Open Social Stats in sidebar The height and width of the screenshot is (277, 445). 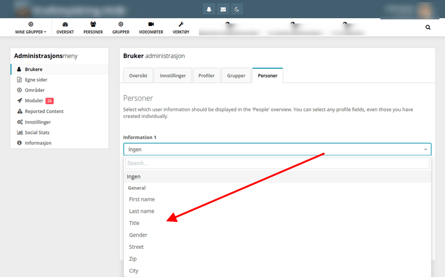tap(37, 133)
